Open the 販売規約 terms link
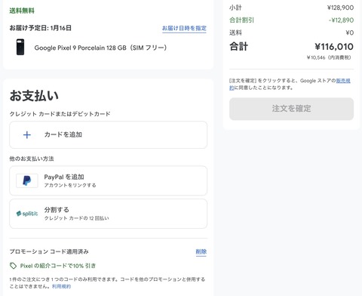 pyautogui.click(x=343, y=81)
